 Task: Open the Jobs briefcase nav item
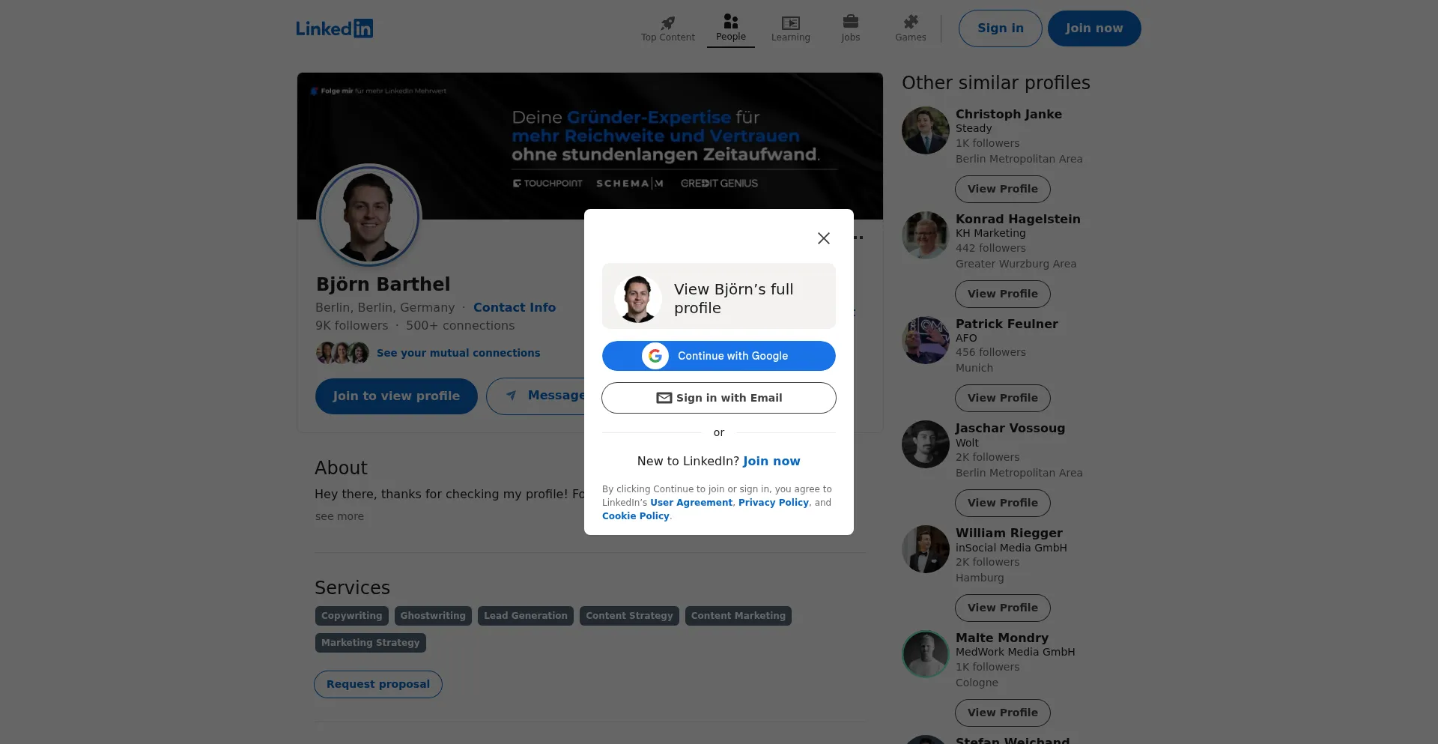coord(851,28)
